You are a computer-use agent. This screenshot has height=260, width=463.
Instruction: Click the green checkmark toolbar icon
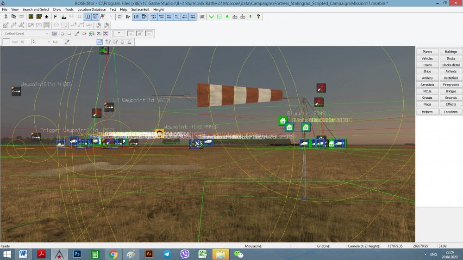pyautogui.click(x=212, y=17)
